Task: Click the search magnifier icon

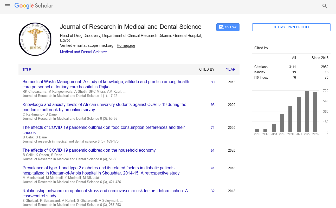Action: [325, 6]
